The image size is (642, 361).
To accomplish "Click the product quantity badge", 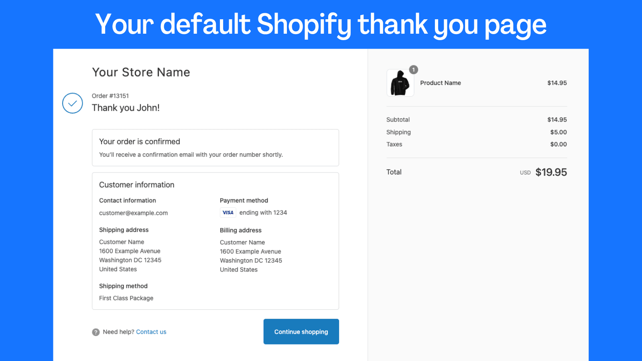I will coord(414,70).
